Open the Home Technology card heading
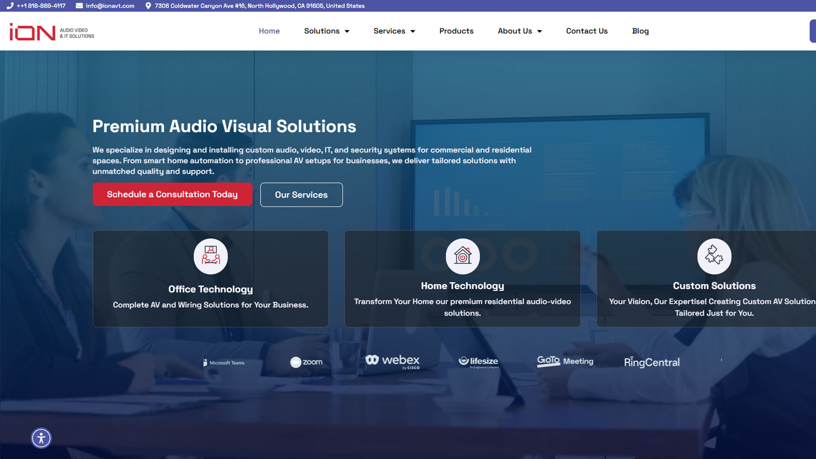Screen dimensions: 816x459 coord(462,286)
